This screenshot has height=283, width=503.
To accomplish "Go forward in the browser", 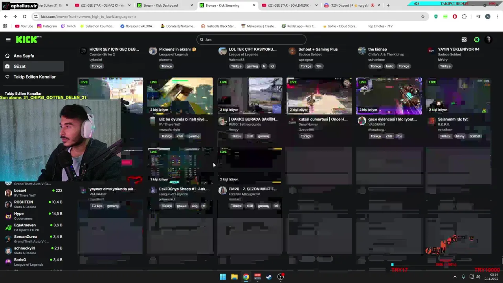I will point(15,17).
